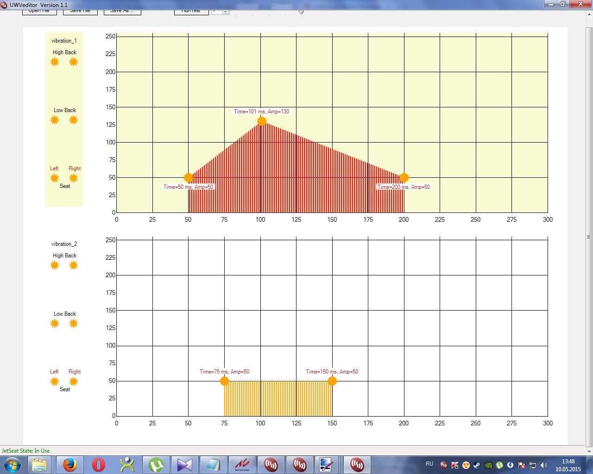Viewport: 593px width, 474px height.
Task: Open Firefox from the taskbar
Action: tap(70, 464)
